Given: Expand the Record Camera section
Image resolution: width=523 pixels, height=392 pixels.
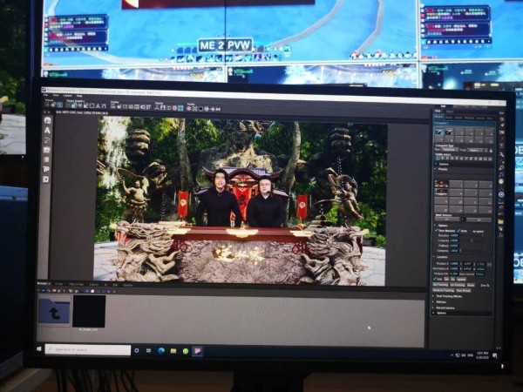Looking at the screenshot, I should coord(434,308).
